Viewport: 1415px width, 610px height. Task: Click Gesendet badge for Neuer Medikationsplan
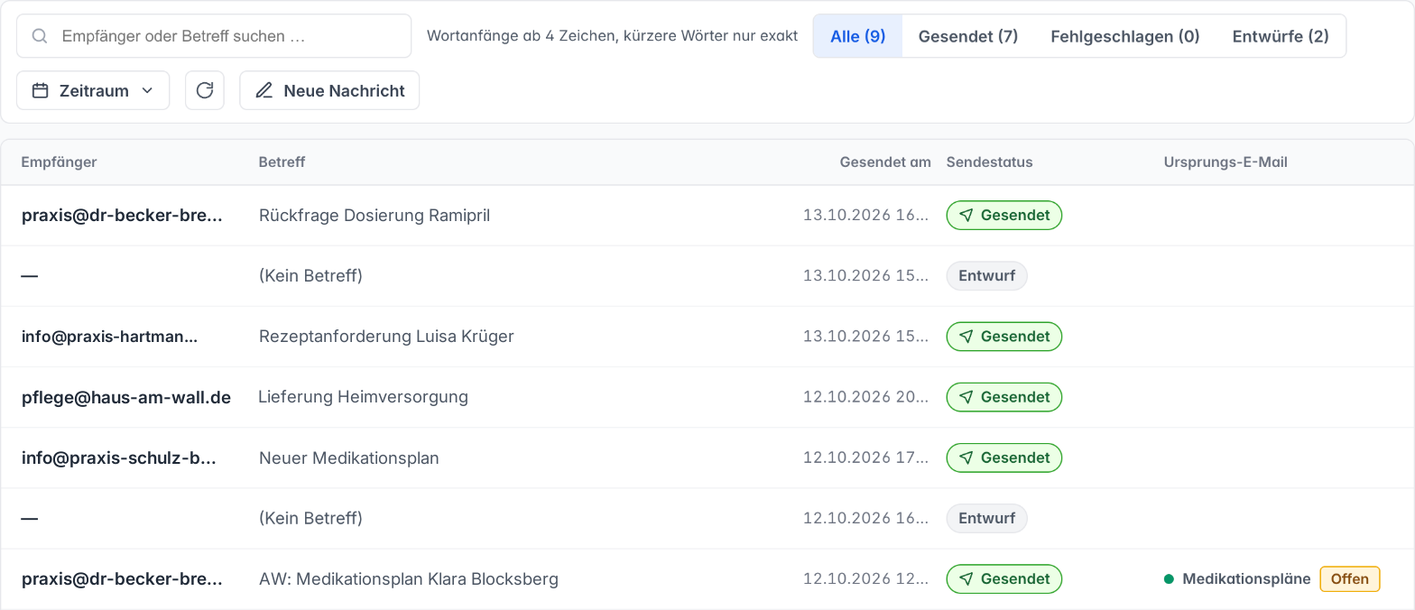(1004, 457)
